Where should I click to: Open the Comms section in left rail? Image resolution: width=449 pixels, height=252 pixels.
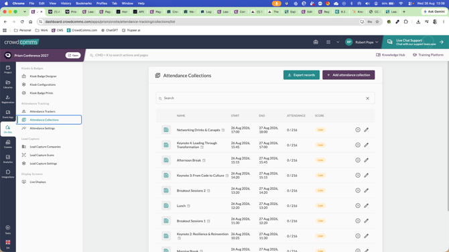click(x=8, y=144)
